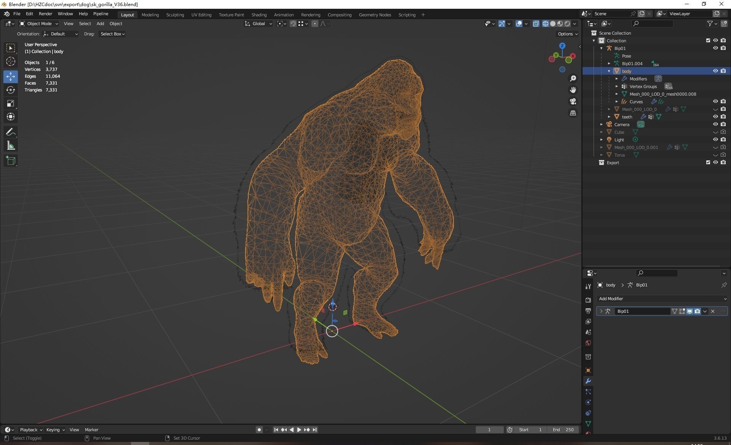The width and height of the screenshot is (731, 445).
Task: Select the Scale tool
Action: pyautogui.click(x=11, y=103)
